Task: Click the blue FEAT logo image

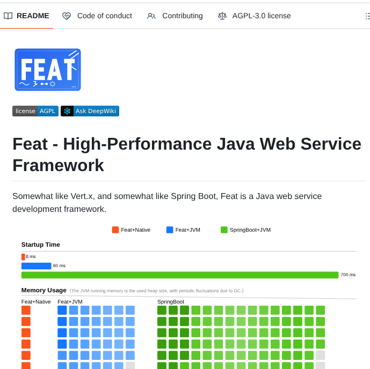Action: coord(48,70)
